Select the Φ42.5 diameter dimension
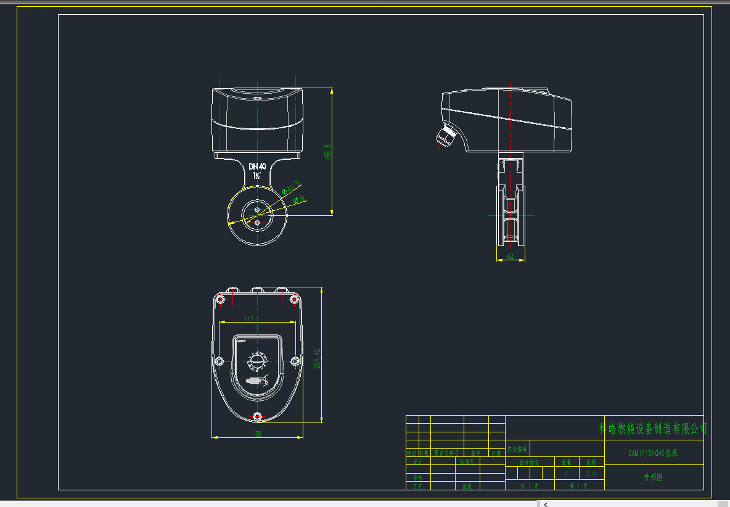Image resolution: width=730 pixels, height=507 pixels. [x=292, y=188]
